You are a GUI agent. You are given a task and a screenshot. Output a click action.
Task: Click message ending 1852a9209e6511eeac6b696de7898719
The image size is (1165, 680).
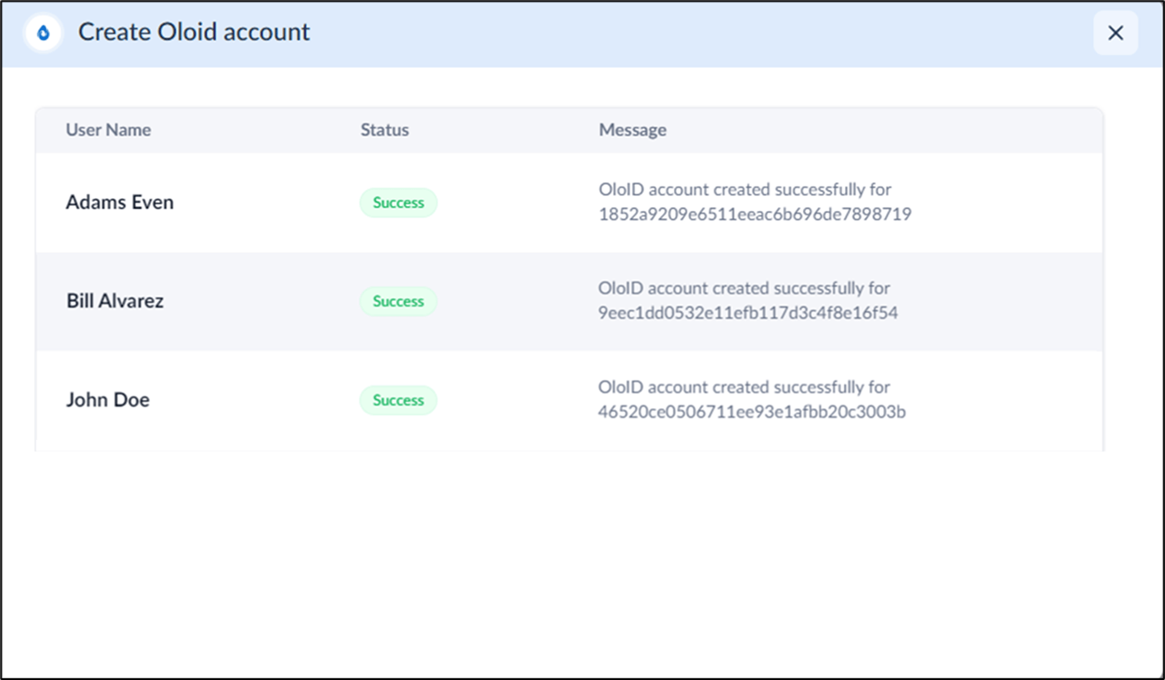tap(755, 202)
